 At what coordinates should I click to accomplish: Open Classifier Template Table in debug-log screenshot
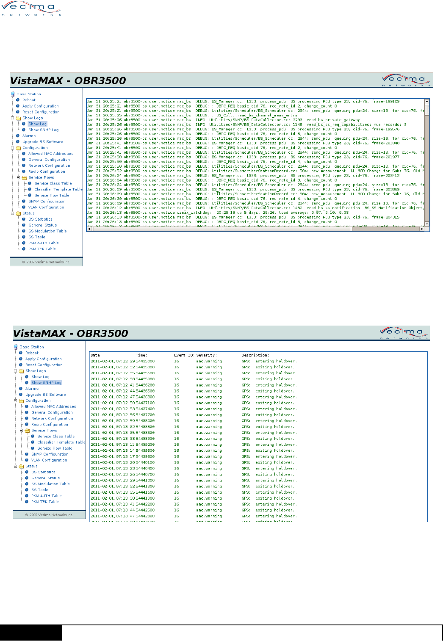point(58,189)
